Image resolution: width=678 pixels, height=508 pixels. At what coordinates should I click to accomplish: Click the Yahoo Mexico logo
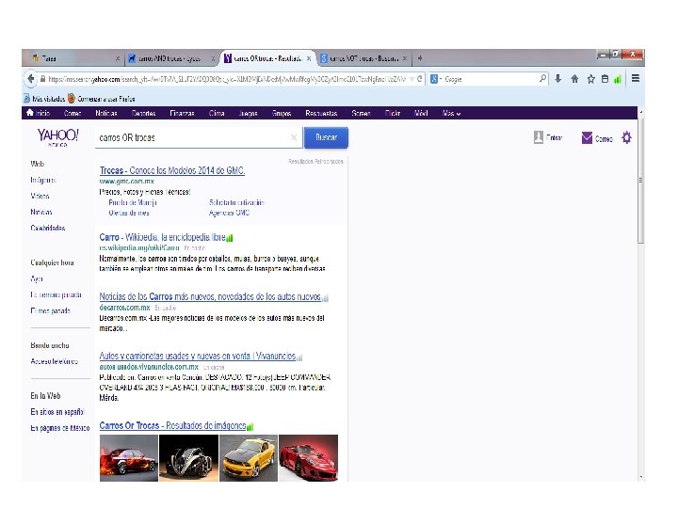(57, 137)
